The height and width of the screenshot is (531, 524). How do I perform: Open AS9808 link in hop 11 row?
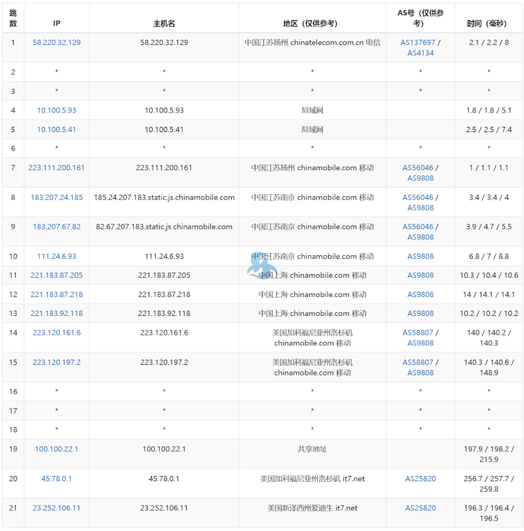421,275
